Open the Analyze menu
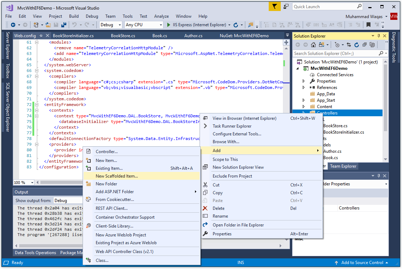This screenshot has width=402, height=269. coord(161,16)
